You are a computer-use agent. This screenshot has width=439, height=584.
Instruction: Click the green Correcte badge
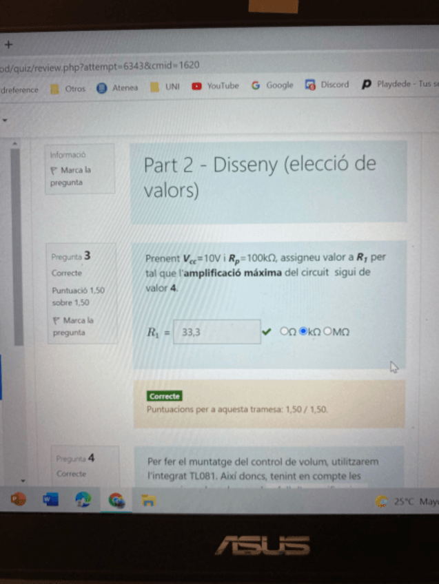pos(164,396)
